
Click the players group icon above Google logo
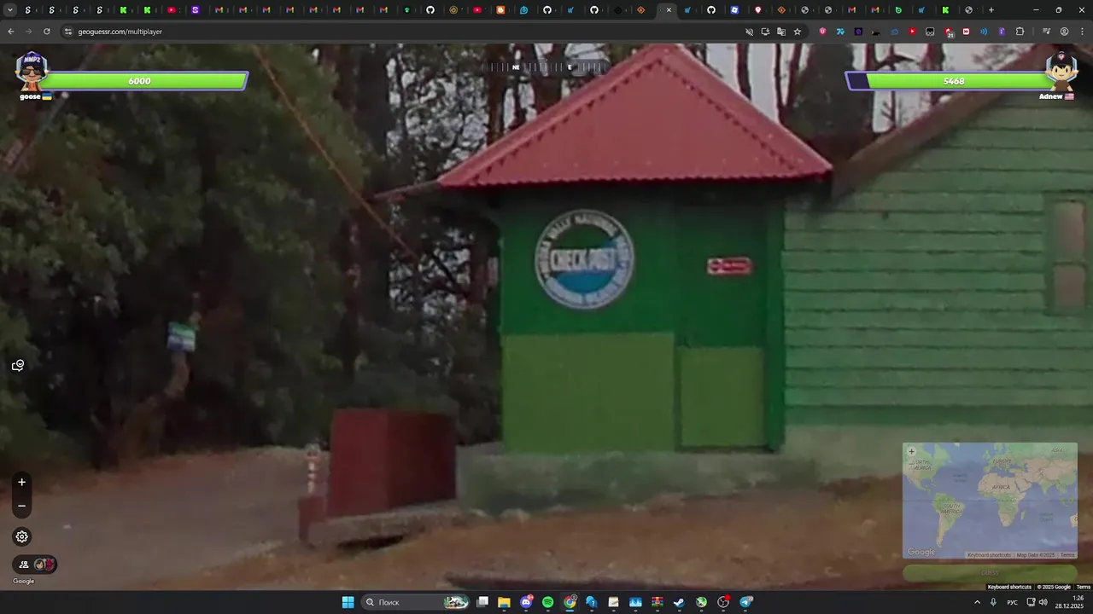click(x=24, y=565)
